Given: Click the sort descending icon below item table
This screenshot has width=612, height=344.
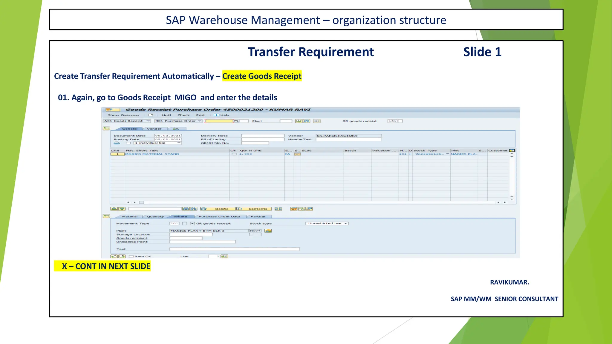Looking at the screenshot, I should 122,209.
